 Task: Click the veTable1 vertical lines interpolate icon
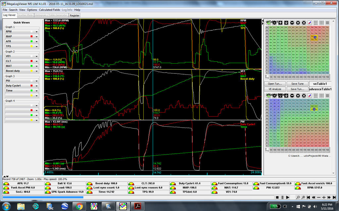click(321, 23)
